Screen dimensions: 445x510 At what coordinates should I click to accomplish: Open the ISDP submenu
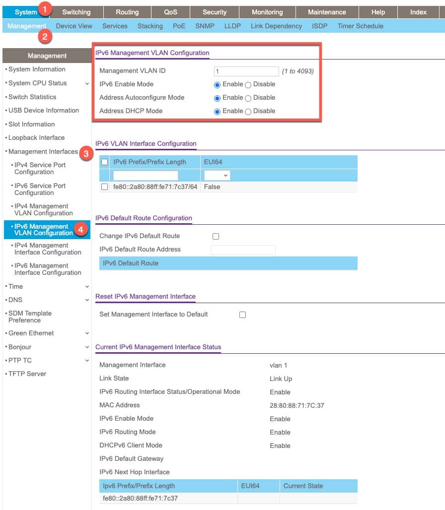pos(320,26)
